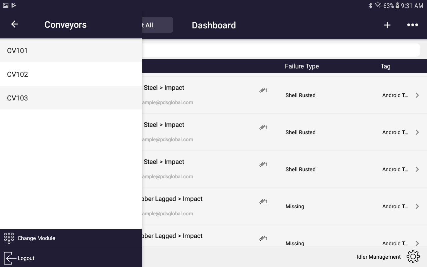Image resolution: width=427 pixels, height=267 pixels.
Task: Tap the Logout arrow icon
Action: click(x=10, y=258)
